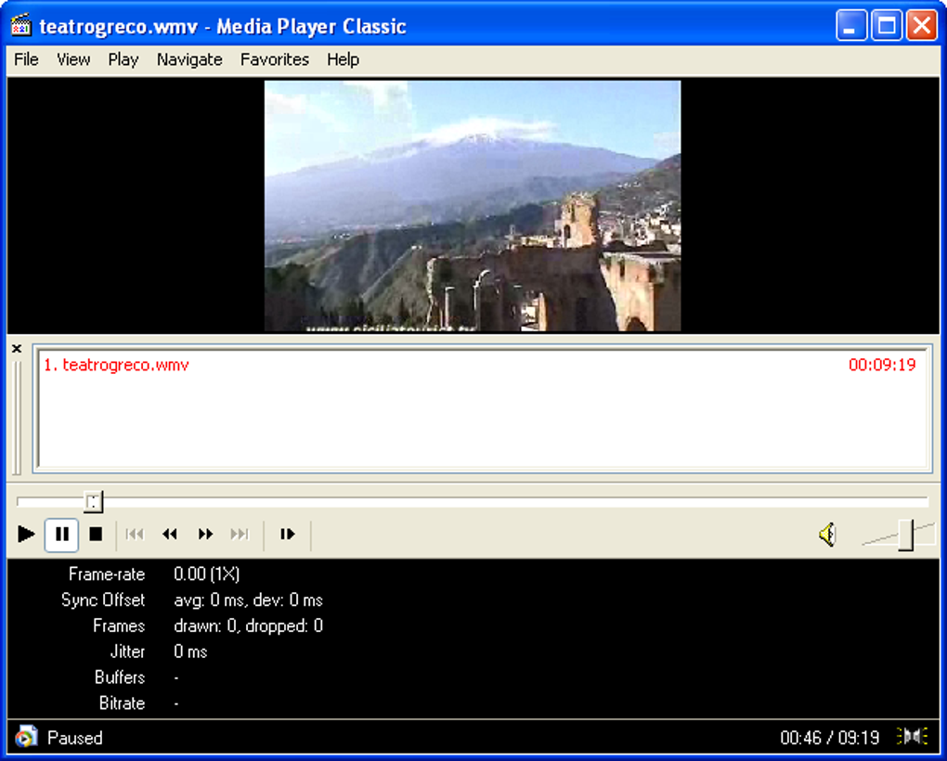
Task: Open the Favorites menu
Action: click(x=275, y=59)
